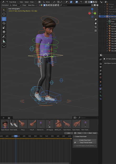Toggle the camera view icon
This screenshot has width=116, height=164.
(x=95, y=27)
